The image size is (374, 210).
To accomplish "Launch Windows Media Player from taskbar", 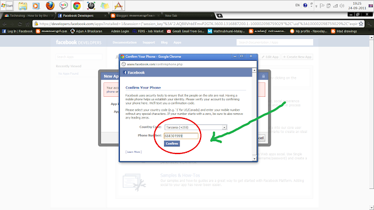I will coord(36,6).
